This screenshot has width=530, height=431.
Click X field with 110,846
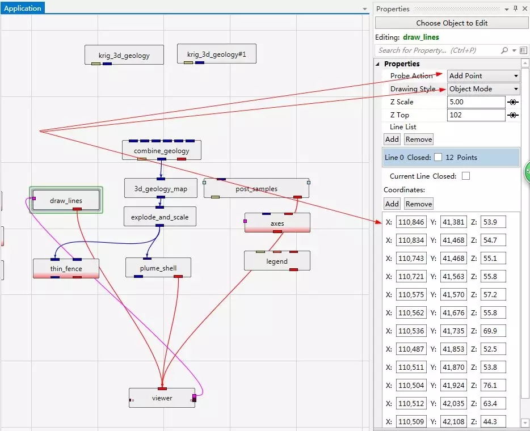click(411, 222)
